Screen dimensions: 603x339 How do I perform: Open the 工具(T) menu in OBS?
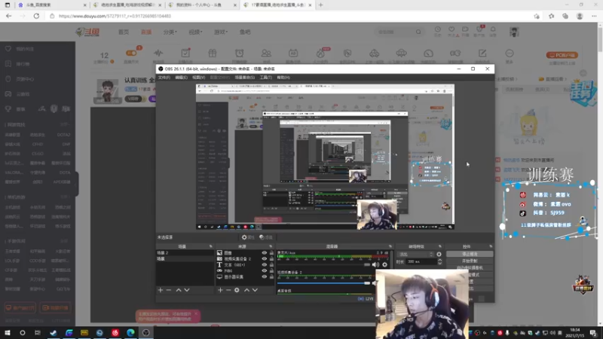tap(266, 78)
